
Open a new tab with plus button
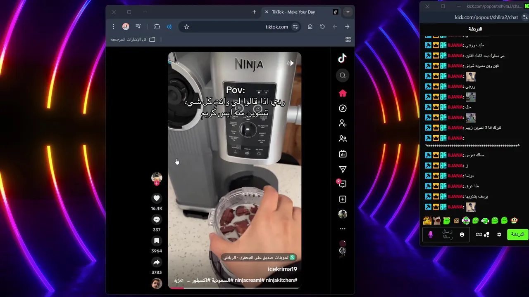click(x=254, y=12)
